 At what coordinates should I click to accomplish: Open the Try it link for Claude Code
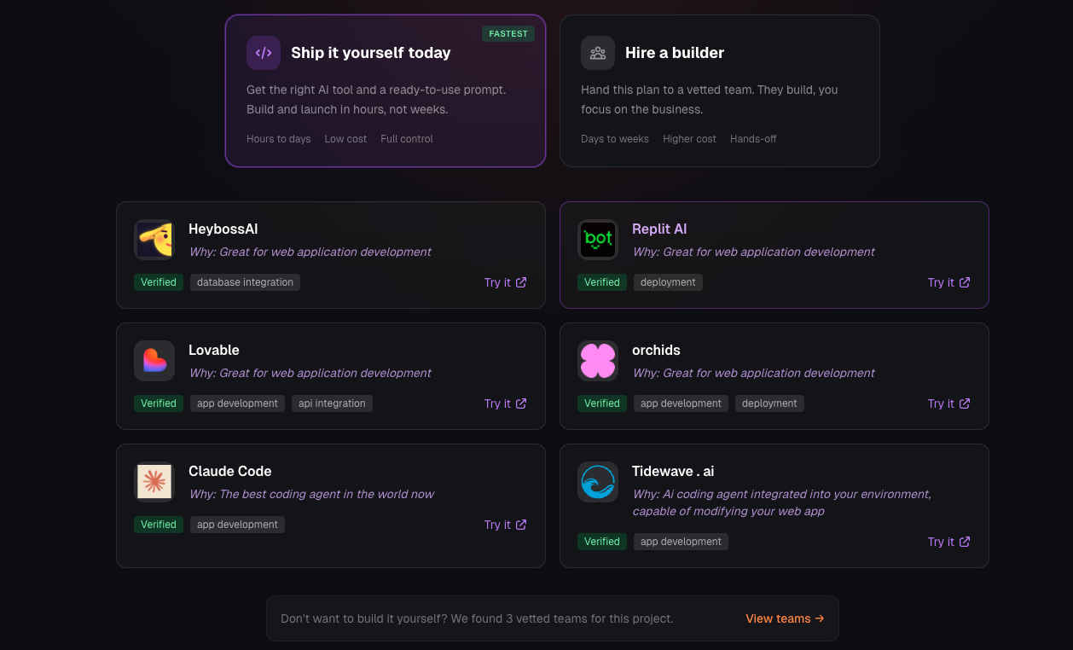(x=505, y=525)
